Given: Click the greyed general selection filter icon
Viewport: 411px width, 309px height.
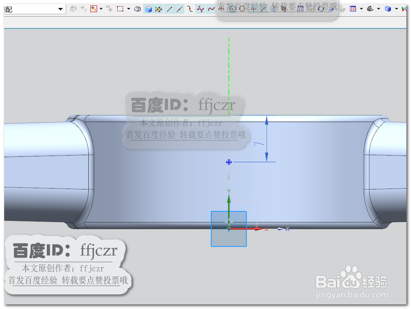Looking at the screenshot, I should pos(74,9).
